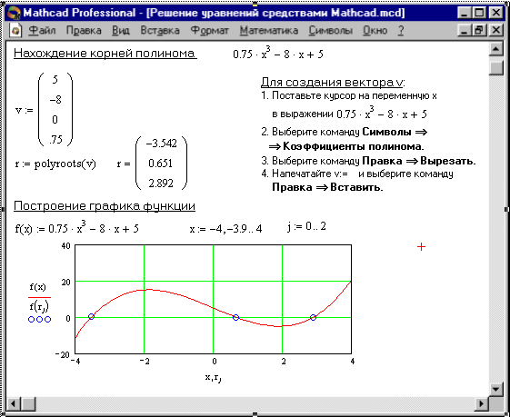This screenshot has width=510, height=417.
Task: Open the Файл menu
Action: pyautogui.click(x=42, y=31)
